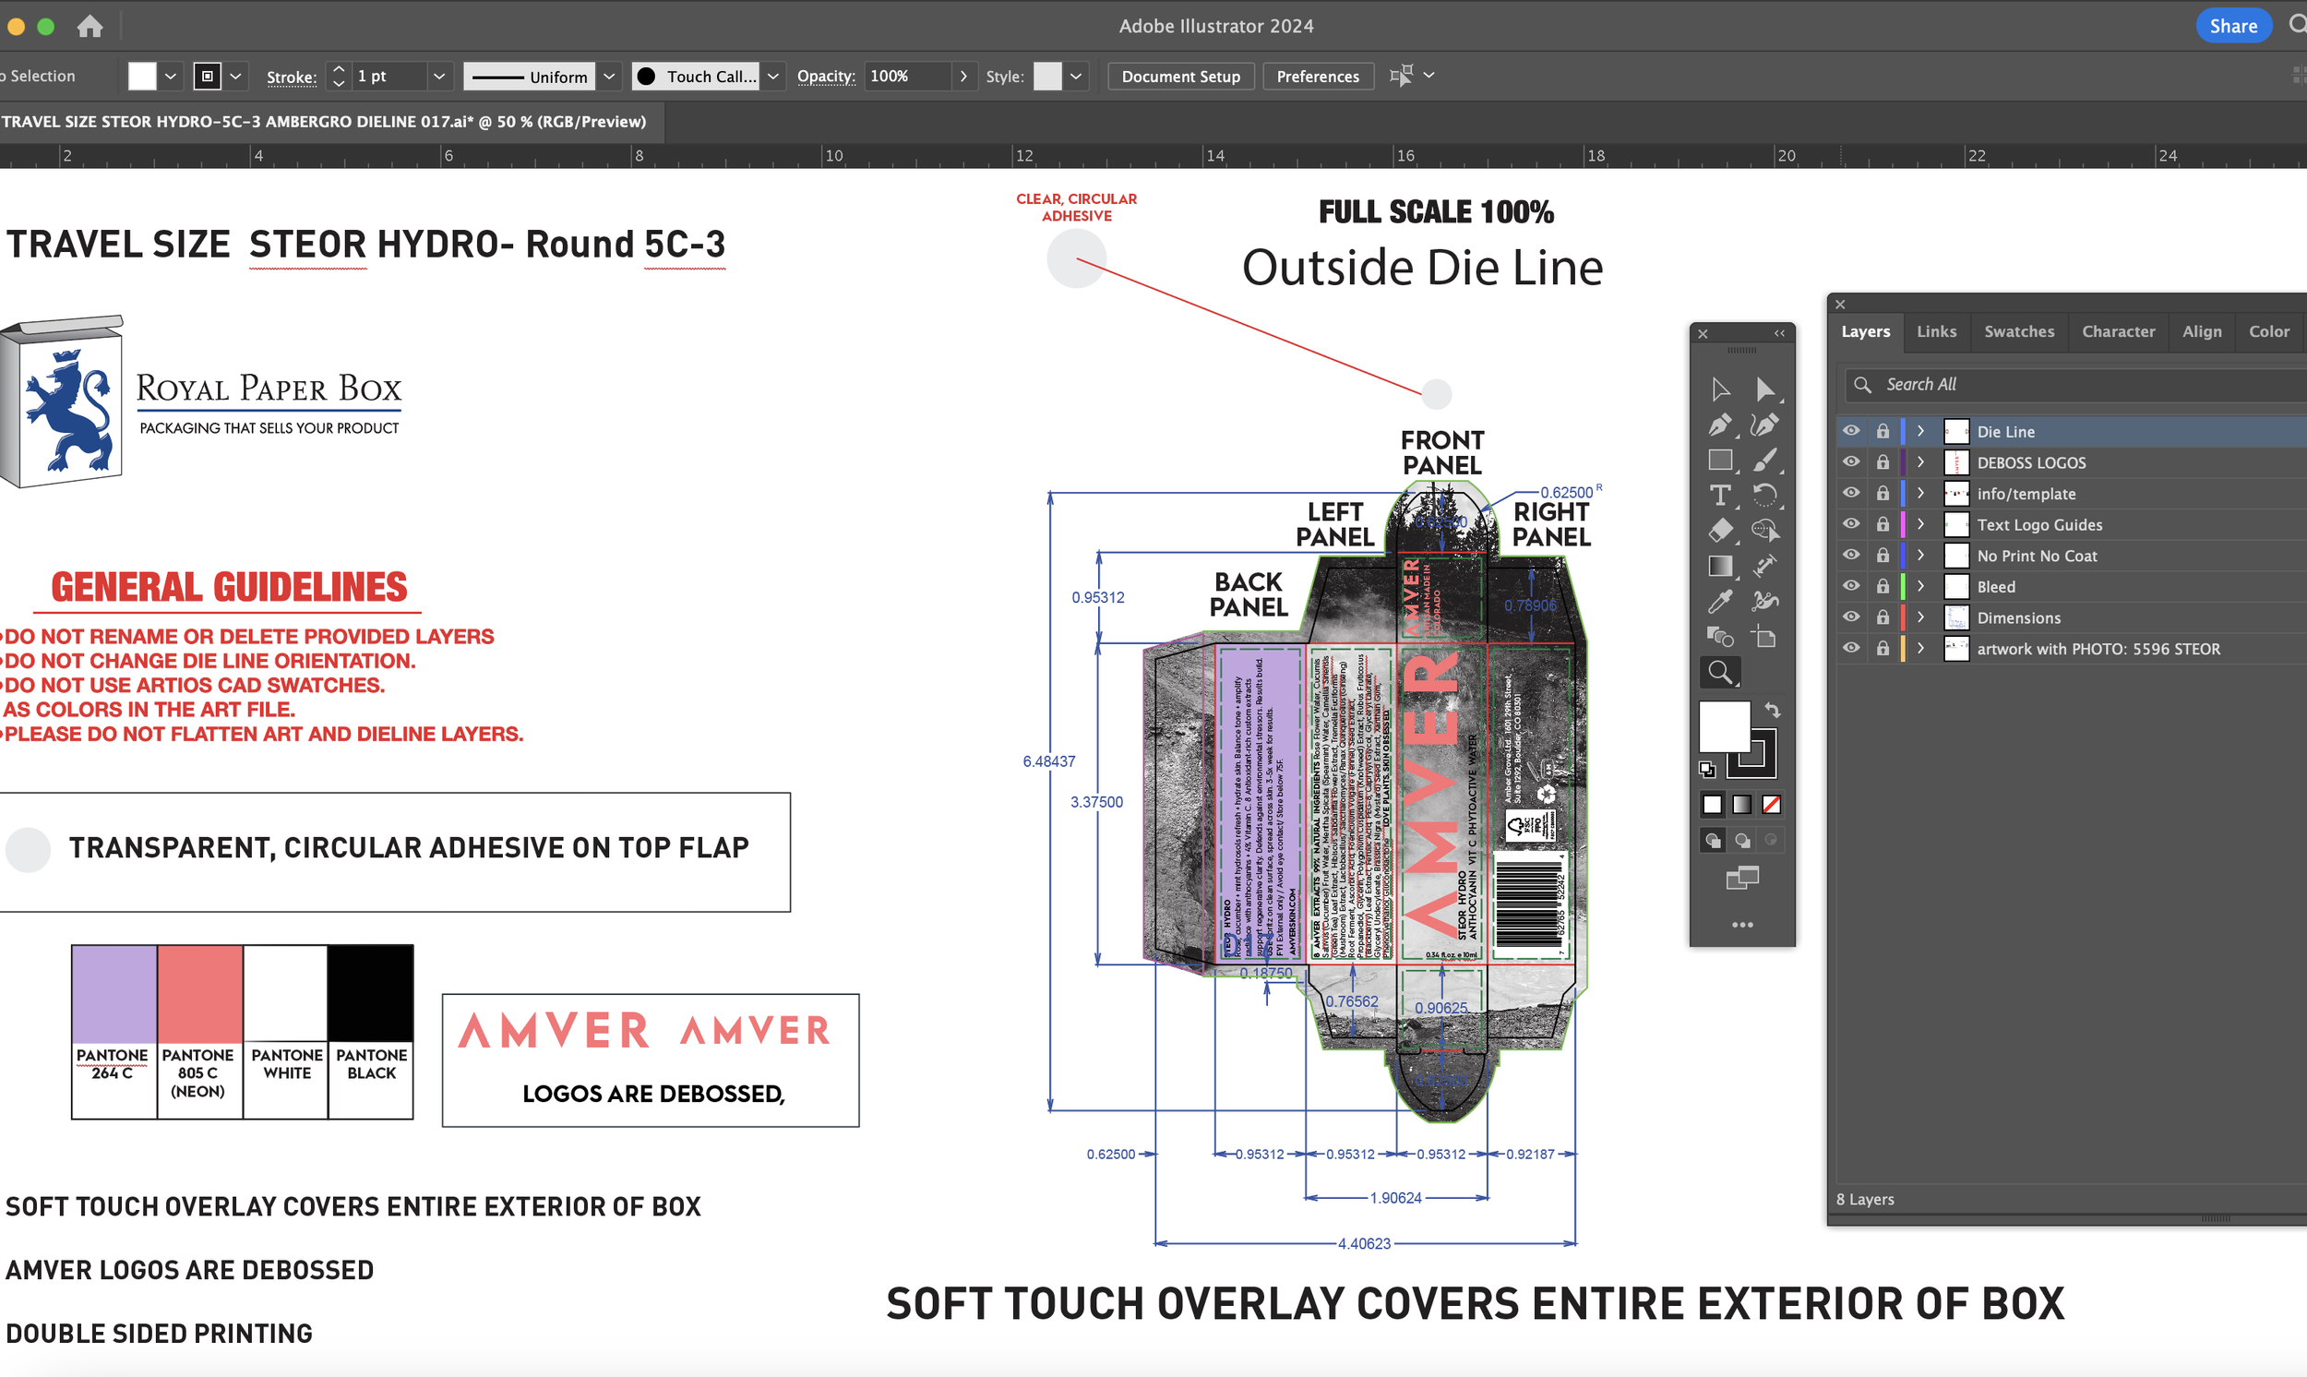Pick the Pen tool

click(1720, 425)
